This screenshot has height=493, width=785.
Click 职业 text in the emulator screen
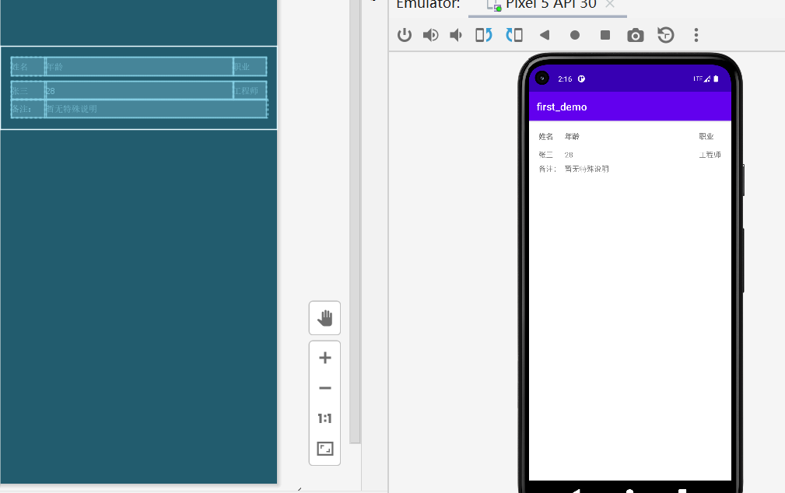point(706,136)
